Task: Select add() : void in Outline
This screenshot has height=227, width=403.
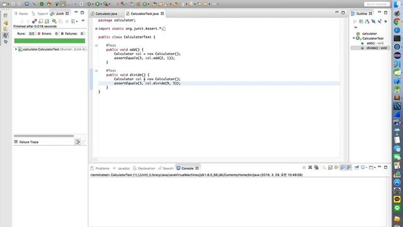Action: pos(375,44)
